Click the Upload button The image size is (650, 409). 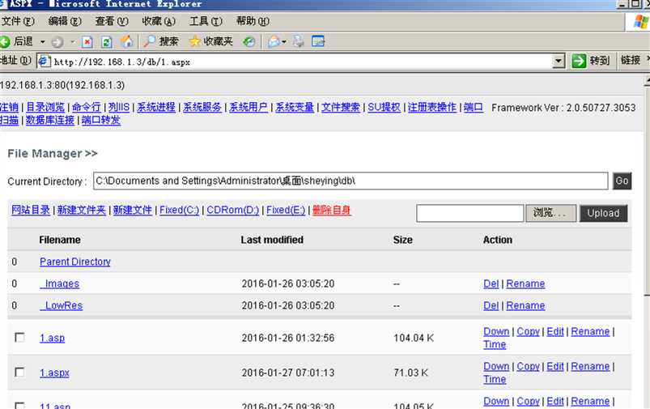coord(604,213)
